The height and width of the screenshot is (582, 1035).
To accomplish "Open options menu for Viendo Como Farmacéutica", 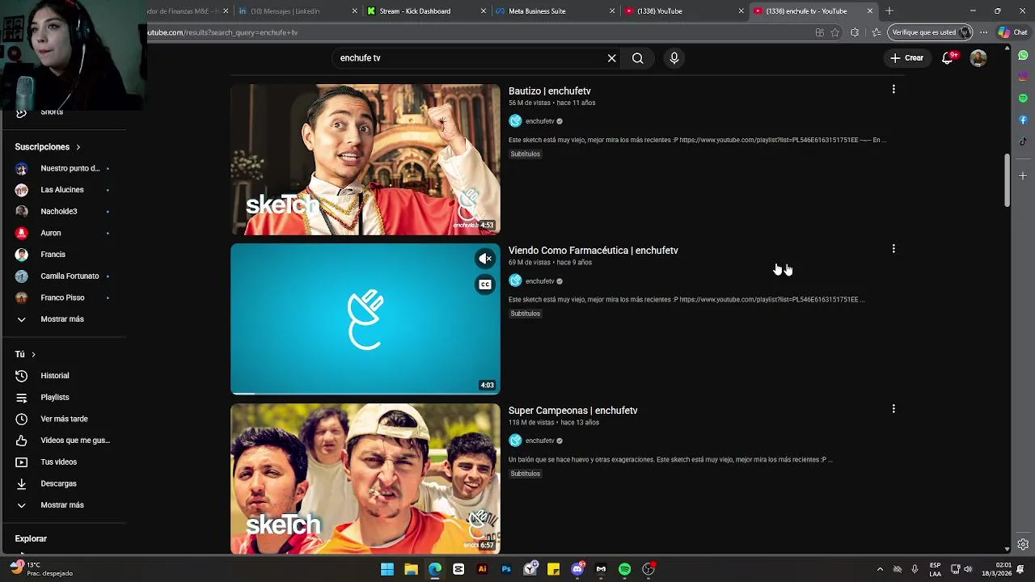I will [x=893, y=249].
